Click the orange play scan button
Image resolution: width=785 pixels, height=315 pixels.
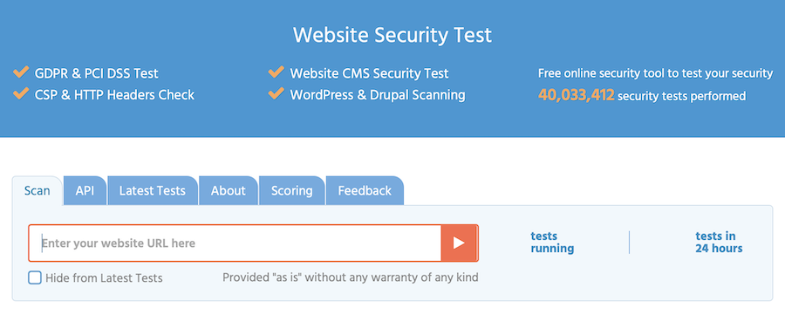pyautogui.click(x=459, y=243)
